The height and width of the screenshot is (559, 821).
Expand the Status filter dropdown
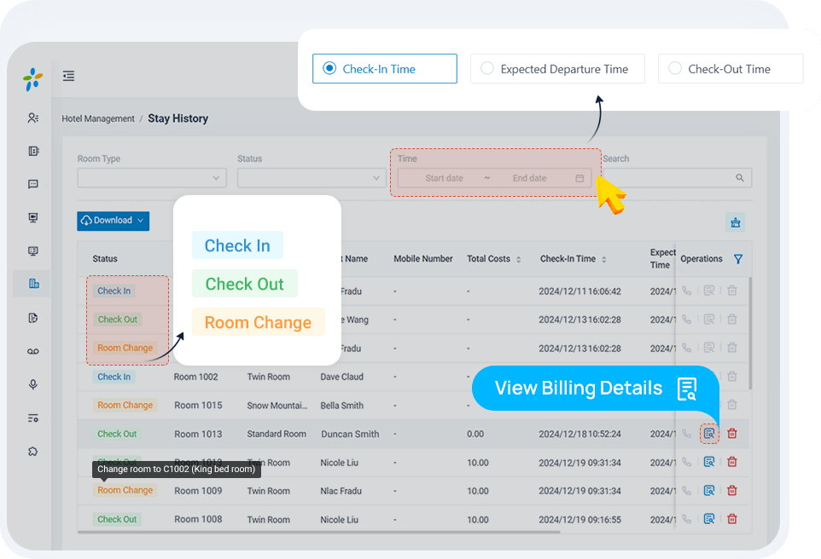(311, 178)
